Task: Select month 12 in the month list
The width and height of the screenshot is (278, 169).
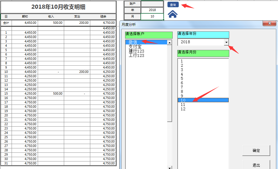Action: tap(203, 109)
